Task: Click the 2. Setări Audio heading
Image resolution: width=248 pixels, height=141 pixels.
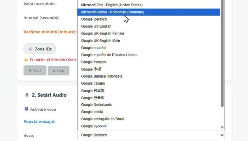Action: pos(49,95)
